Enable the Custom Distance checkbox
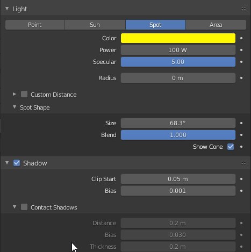This screenshot has height=252, width=251. point(24,94)
